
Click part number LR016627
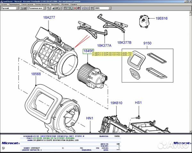36,148
